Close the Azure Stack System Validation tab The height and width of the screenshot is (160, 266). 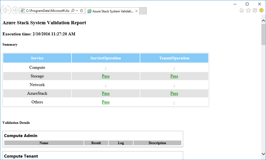[137, 11]
